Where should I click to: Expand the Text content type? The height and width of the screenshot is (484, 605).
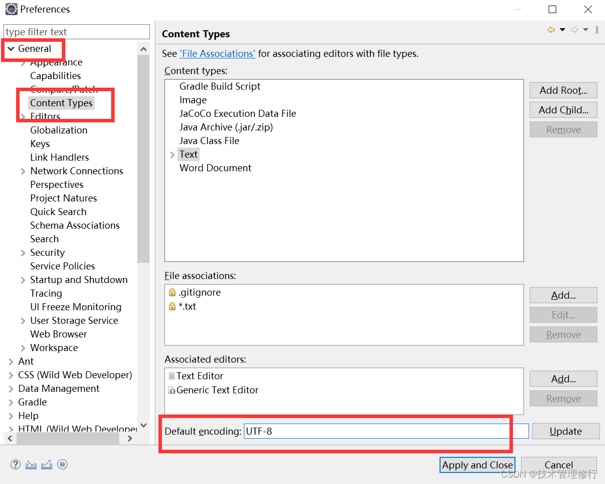click(172, 155)
